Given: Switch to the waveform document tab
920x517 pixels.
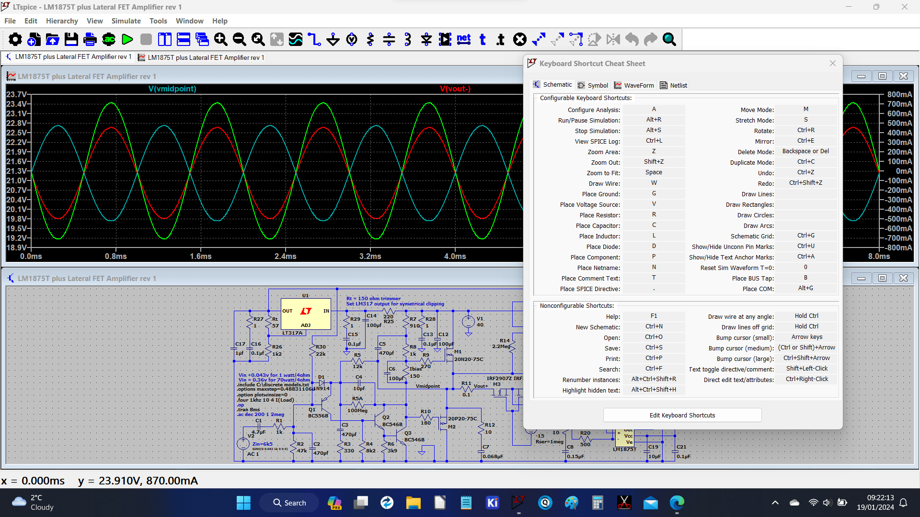Looking at the screenshot, I should (201, 57).
